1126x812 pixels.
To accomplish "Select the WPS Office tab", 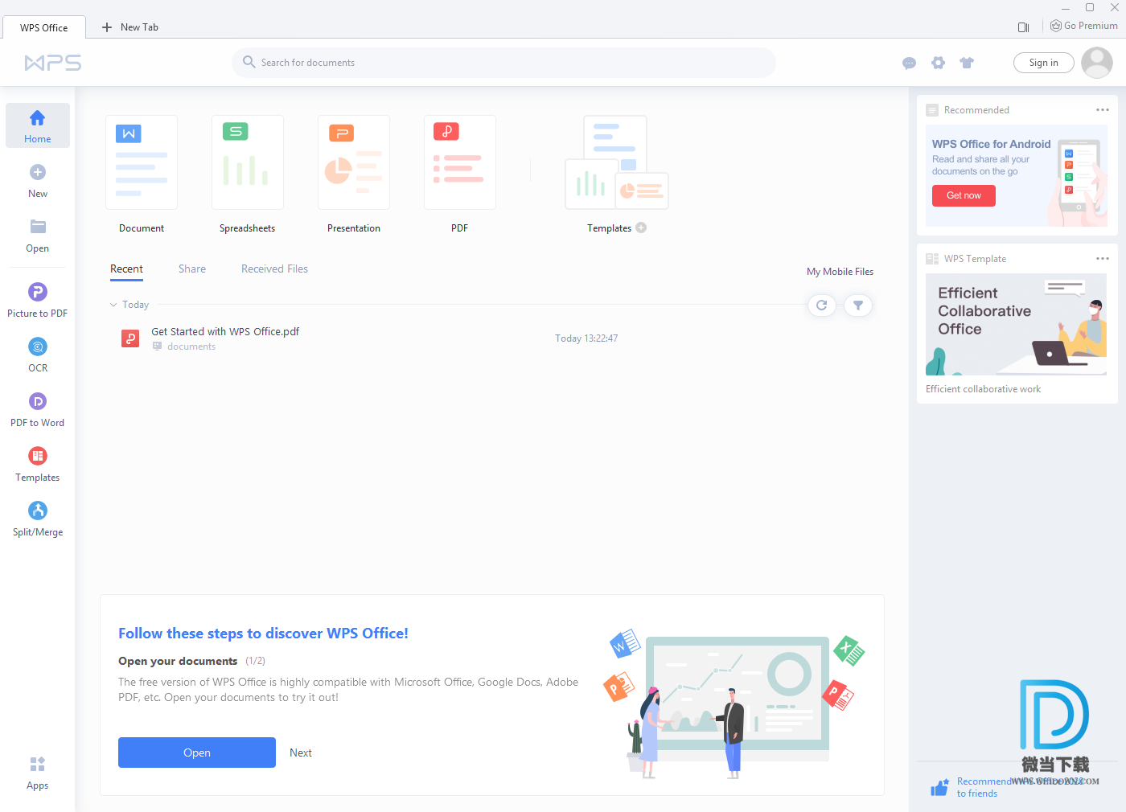I will 44,27.
